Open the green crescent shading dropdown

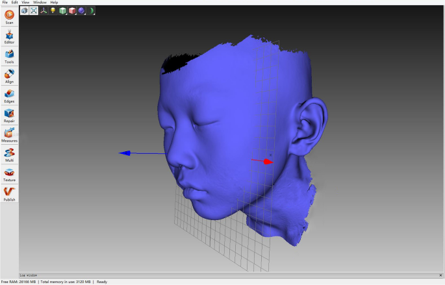(x=91, y=11)
